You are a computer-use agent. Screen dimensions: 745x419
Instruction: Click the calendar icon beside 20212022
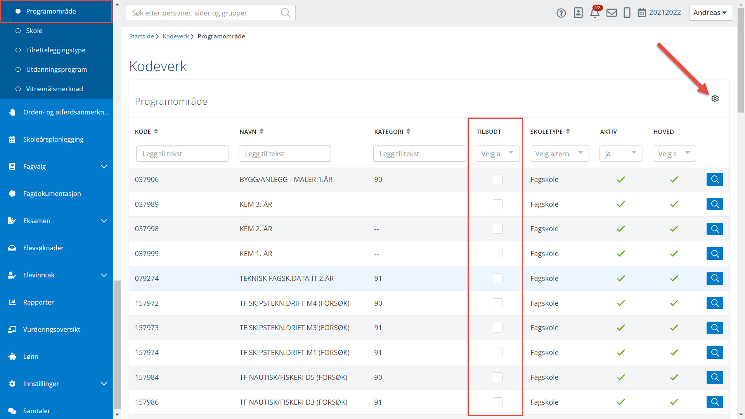tap(642, 13)
